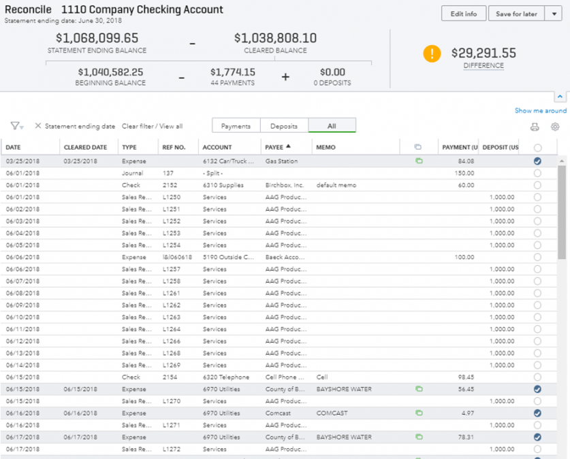
Task: Switch to the Deposits tab
Action: (284, 126)
